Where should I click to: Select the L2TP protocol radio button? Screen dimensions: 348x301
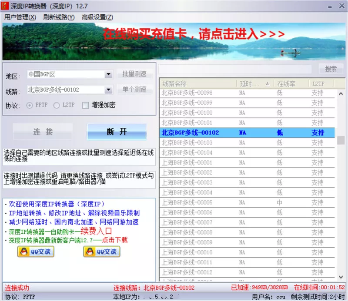[x=57, y=105]
